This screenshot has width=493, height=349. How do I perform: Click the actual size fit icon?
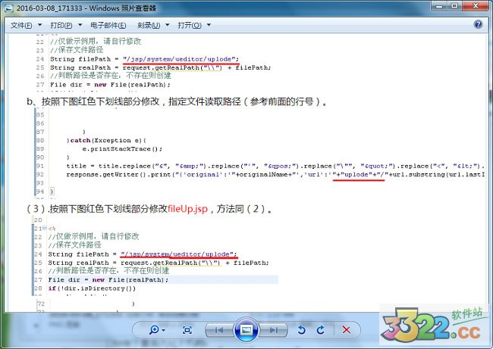(x=187, y=330)
